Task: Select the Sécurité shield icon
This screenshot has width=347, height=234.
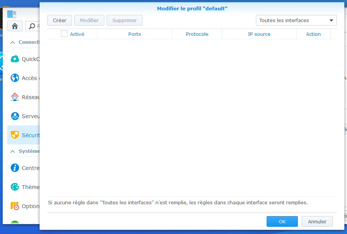Action: pos(15,135)
